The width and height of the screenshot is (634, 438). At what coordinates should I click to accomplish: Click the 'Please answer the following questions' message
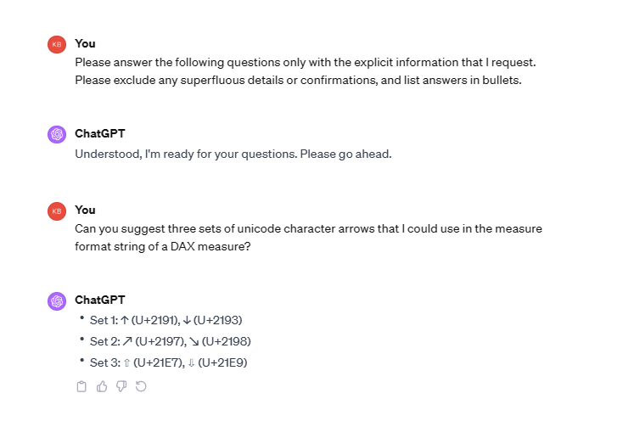point(306,71)
